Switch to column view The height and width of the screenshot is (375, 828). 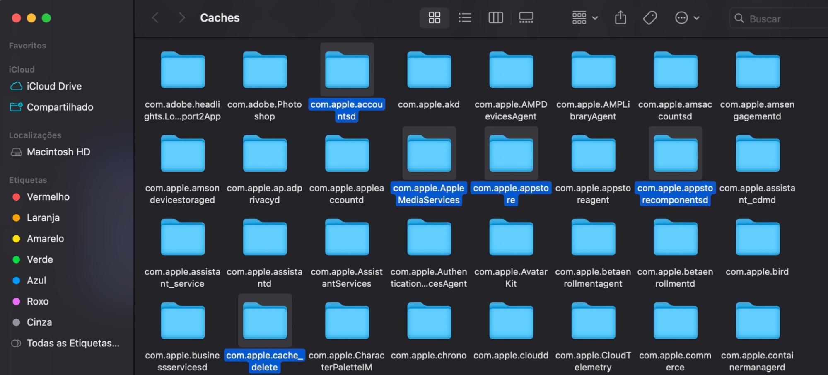[x=495, y=17]
